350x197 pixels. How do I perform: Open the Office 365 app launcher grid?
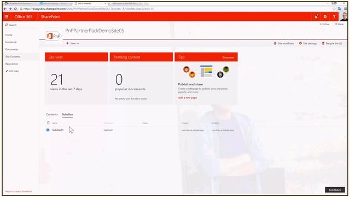click(x=7, y=17)
